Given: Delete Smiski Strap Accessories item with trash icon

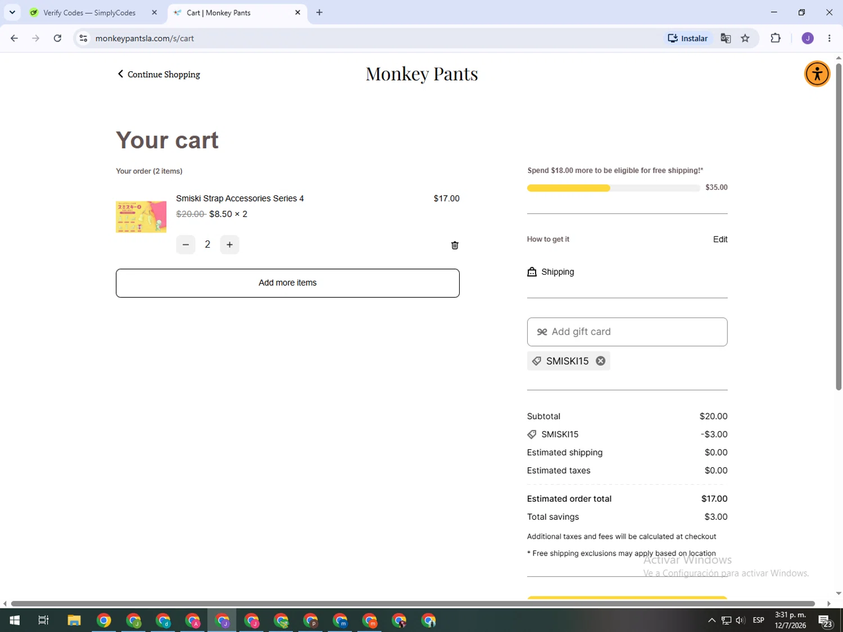Looking at the screenshot, I should [455, 245].
